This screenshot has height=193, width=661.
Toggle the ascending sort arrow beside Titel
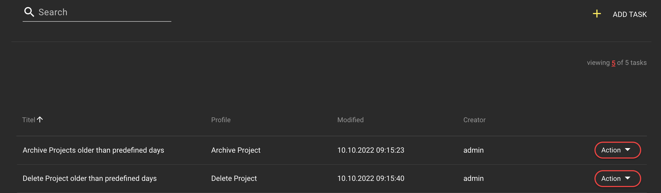[40, 120]
